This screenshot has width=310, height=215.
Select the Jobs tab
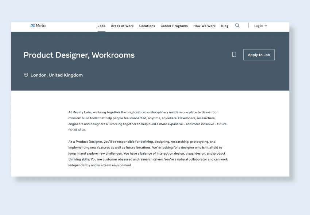click(101, 26)
